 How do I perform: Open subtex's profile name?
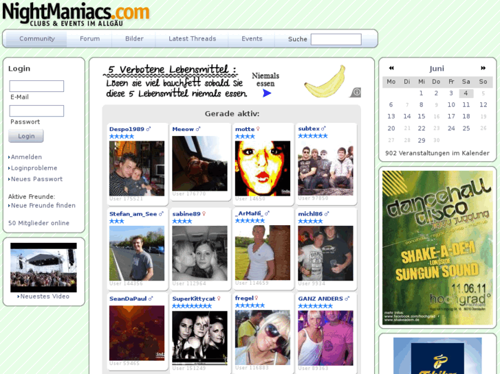pyautogui.click(x=309, y=128)
